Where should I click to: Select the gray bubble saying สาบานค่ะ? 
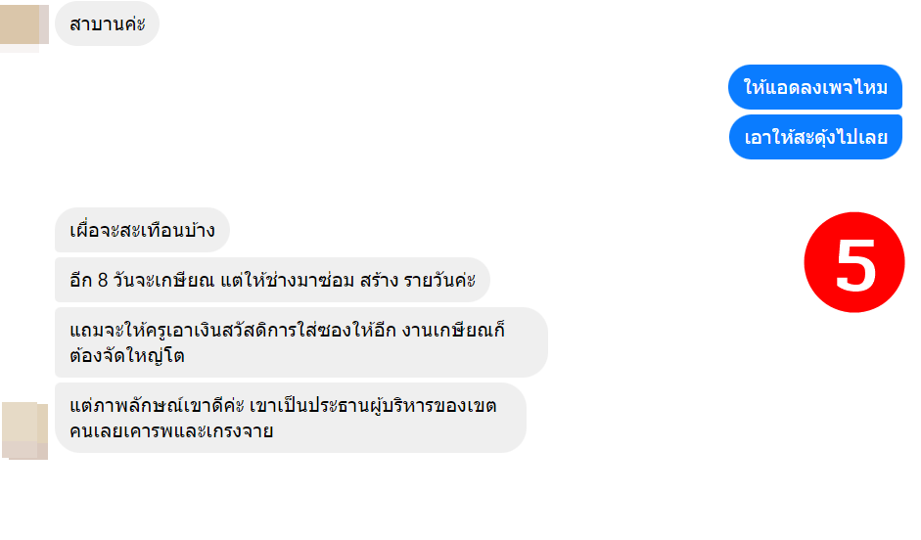pos(107,23)
